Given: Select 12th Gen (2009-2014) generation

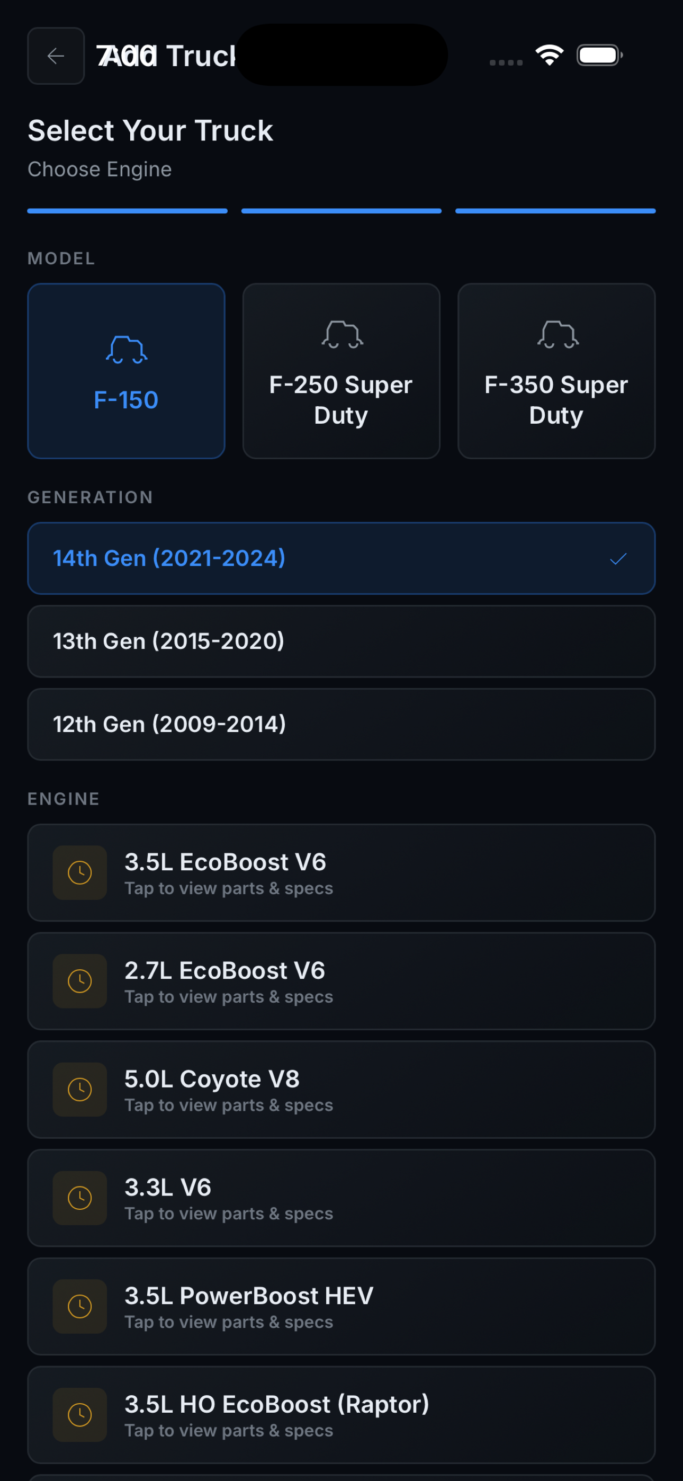Looking at the screenshot, I should [x=341, y=725].
